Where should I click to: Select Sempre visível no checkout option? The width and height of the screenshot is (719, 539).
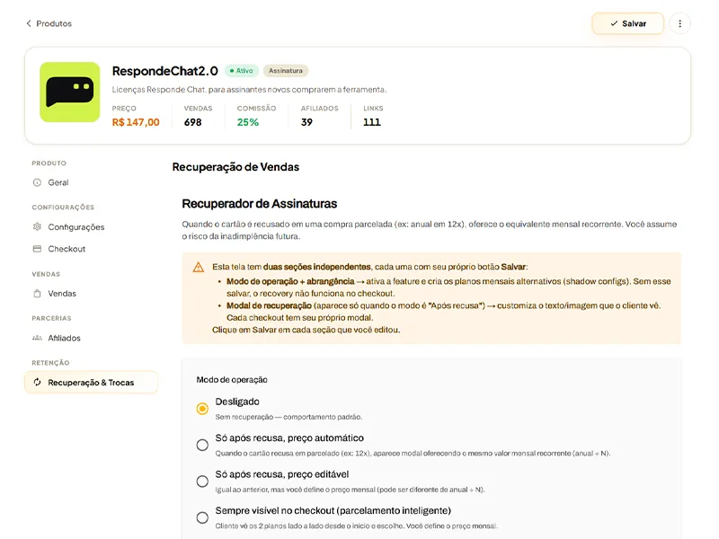pos(202,517)
